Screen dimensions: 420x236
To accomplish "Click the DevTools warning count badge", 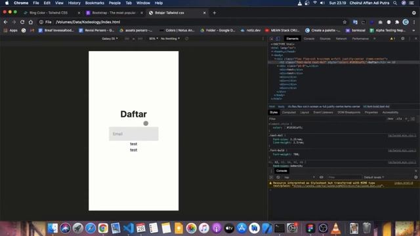I will click(392, 39).
